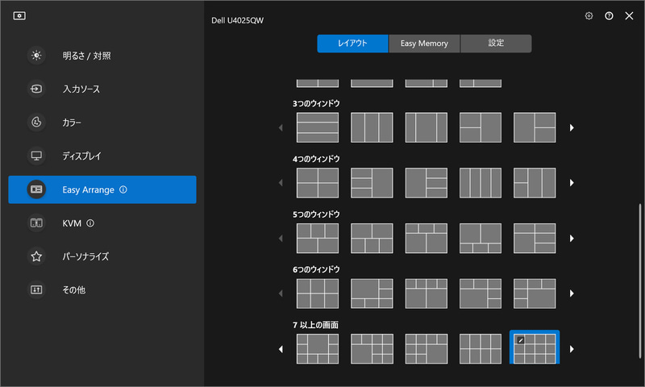Open the settings gear in title bar
Image resolution: width=645 pixels, height=387 pixels.
coord(589,16)
